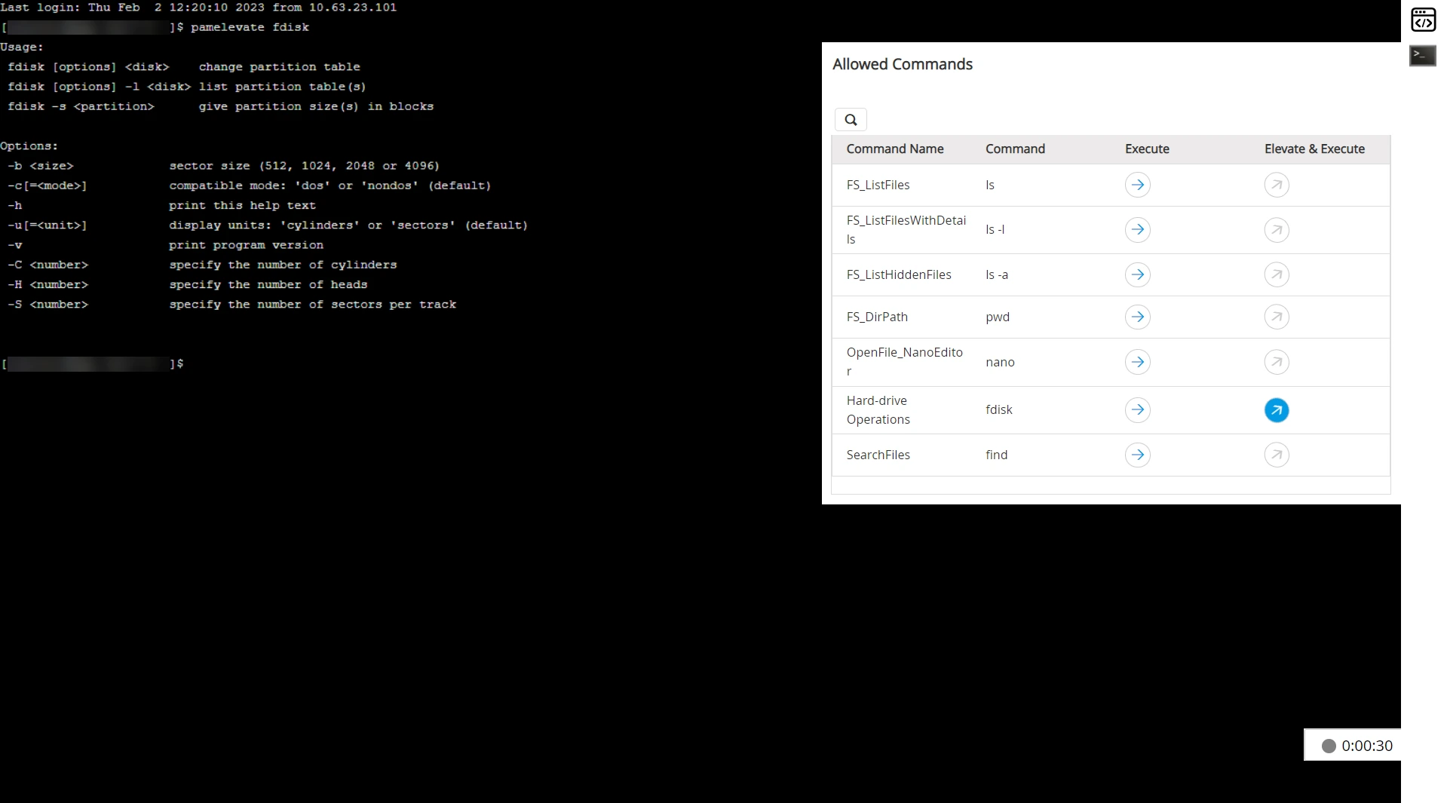Click the 'Last login' line in terminal

(x=198, y=8)
